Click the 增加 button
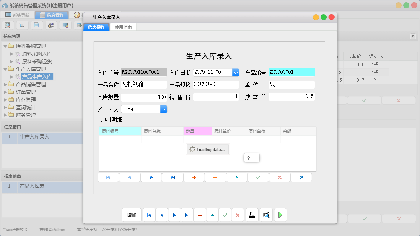This screenshot has width=420, height=236. pos(131,215)
